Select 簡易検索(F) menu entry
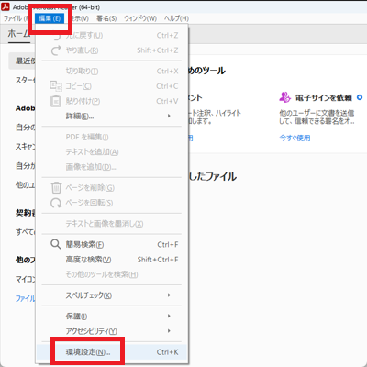 (x=112, y=244)
